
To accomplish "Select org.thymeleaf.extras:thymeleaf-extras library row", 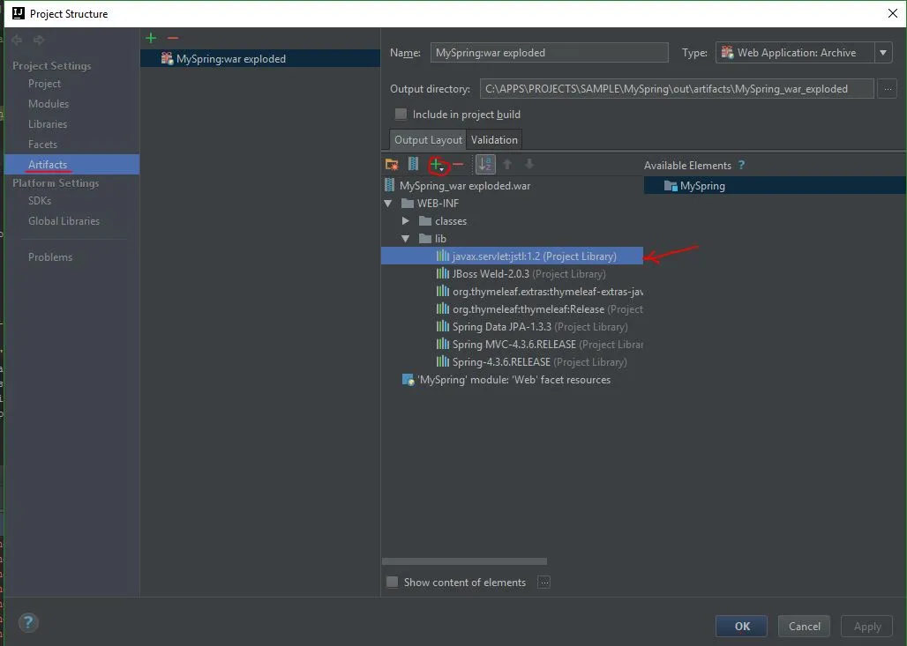I will point(512,291).
